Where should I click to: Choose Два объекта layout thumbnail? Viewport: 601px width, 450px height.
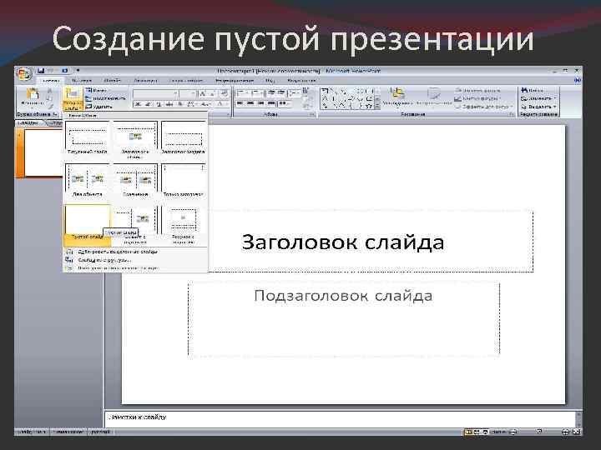[x=88, y=181]
